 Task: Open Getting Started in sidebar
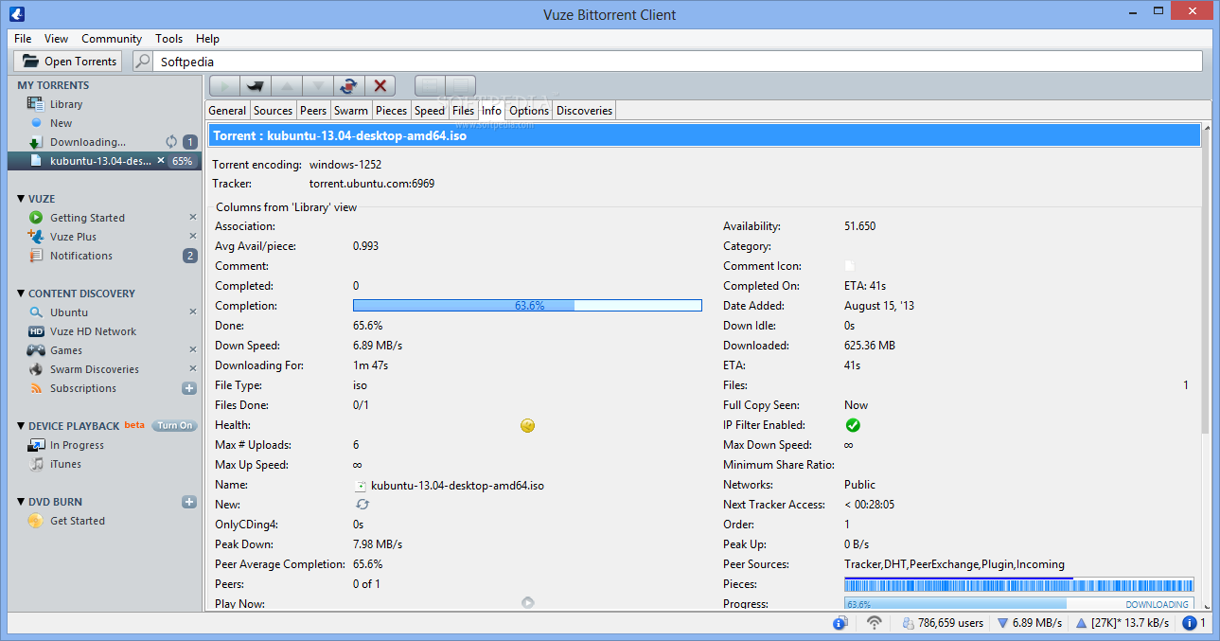coord(87,218)
